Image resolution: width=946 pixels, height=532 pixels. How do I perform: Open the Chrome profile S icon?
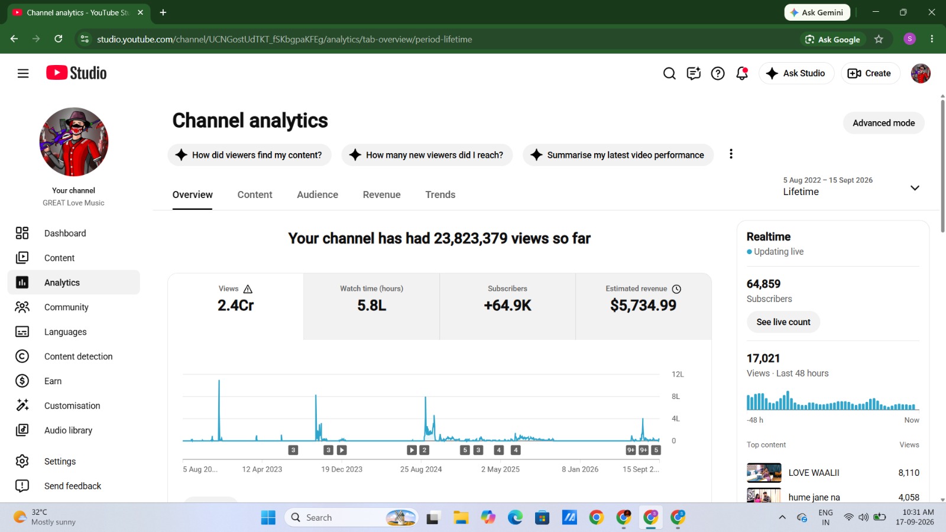tap(910, 39)
